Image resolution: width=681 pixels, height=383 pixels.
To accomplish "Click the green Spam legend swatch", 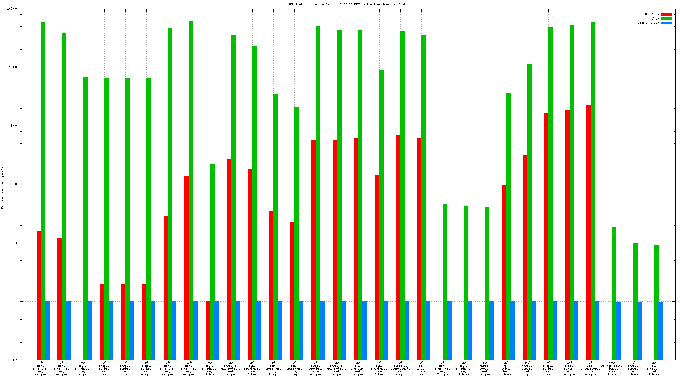I will (666, 19).
